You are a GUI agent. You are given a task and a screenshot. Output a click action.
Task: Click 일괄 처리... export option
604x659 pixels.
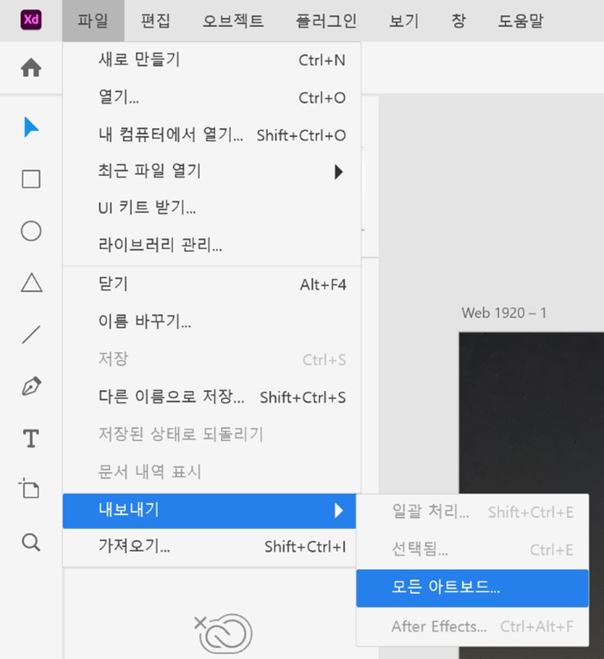(x=472, y=512)
